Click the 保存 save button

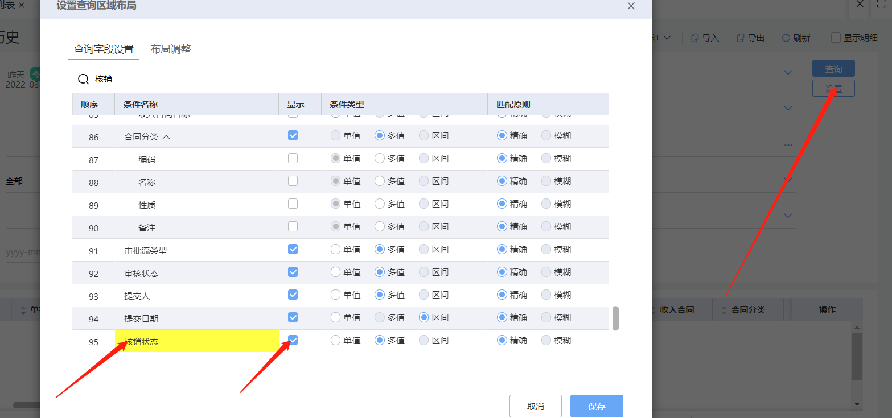[x=596, y=405]
